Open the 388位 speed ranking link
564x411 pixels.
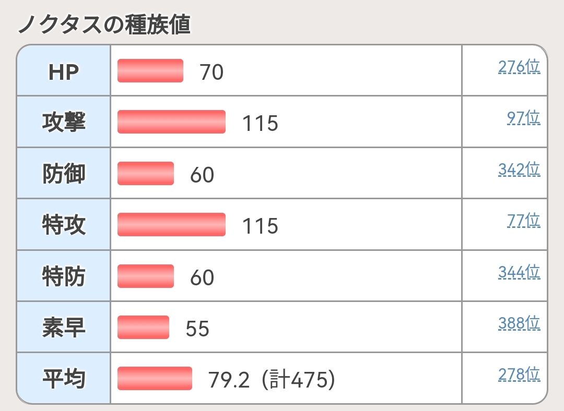coord(519,323)
